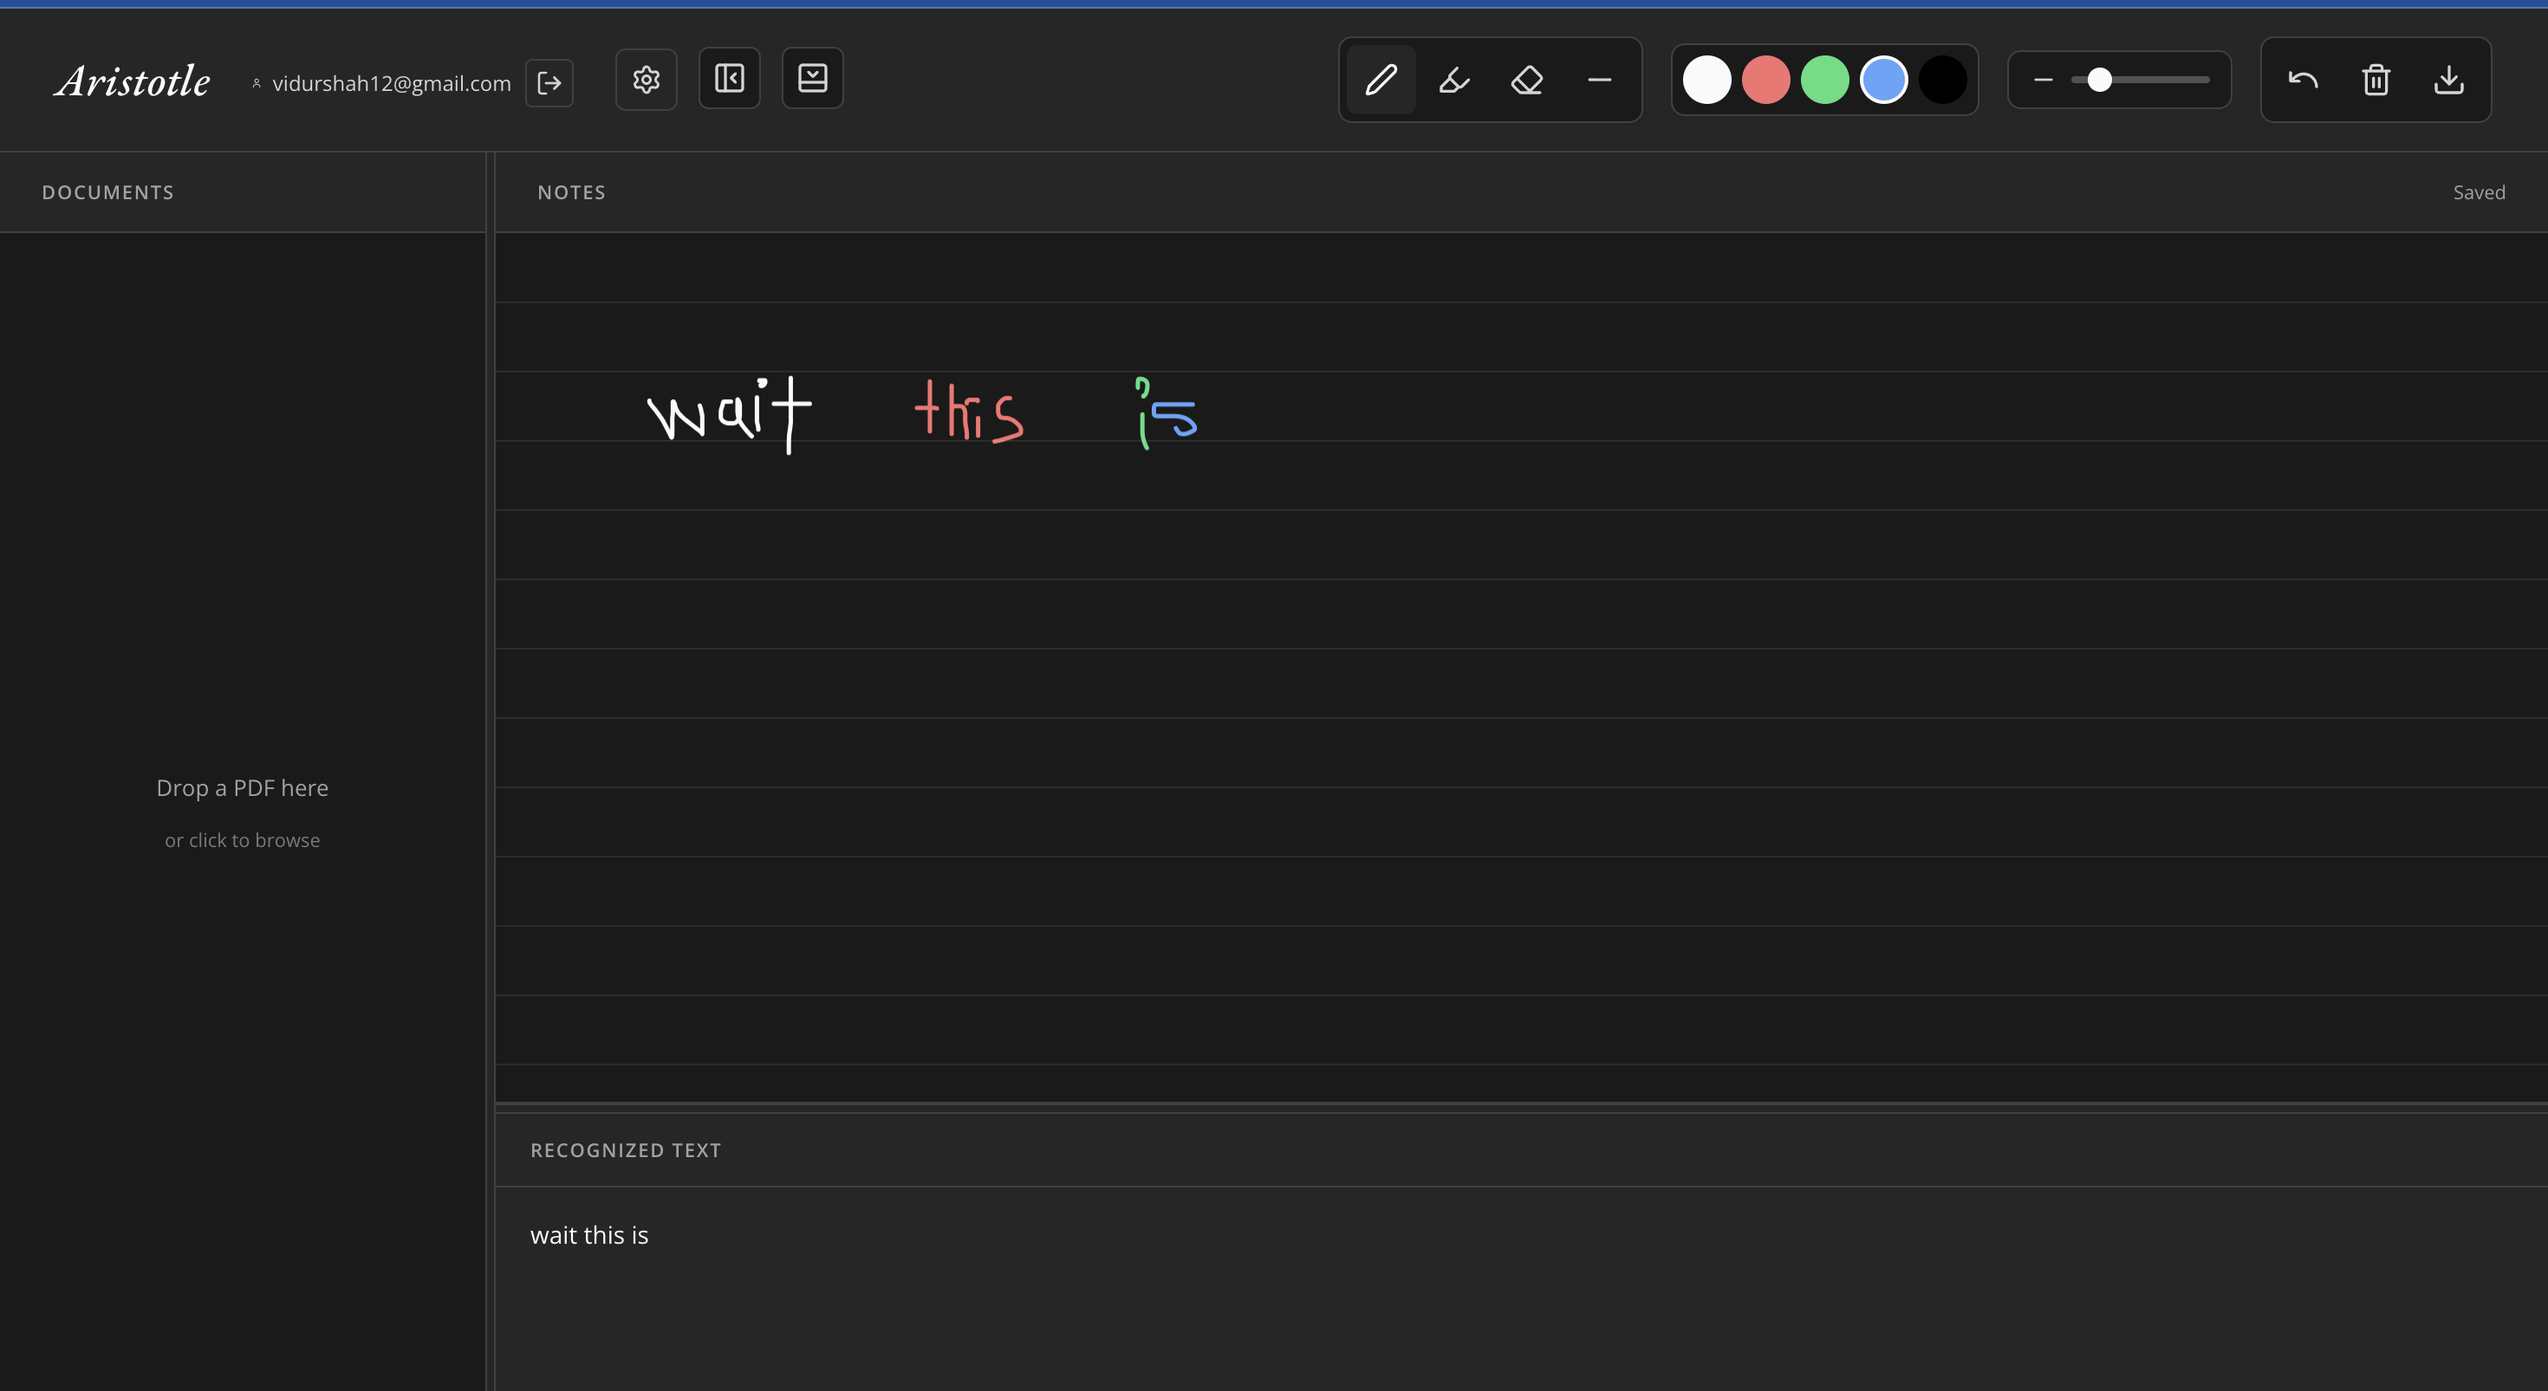Click the recognized text 'wait this is'
2548x1391 pixels.
(x=589, y=1235)
